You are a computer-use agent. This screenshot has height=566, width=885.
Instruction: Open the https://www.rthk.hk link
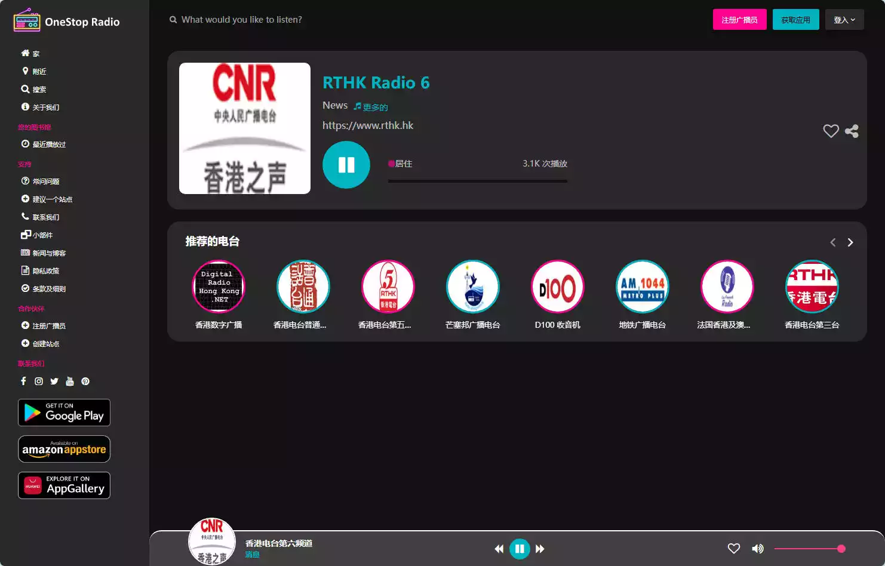(368, 125)
